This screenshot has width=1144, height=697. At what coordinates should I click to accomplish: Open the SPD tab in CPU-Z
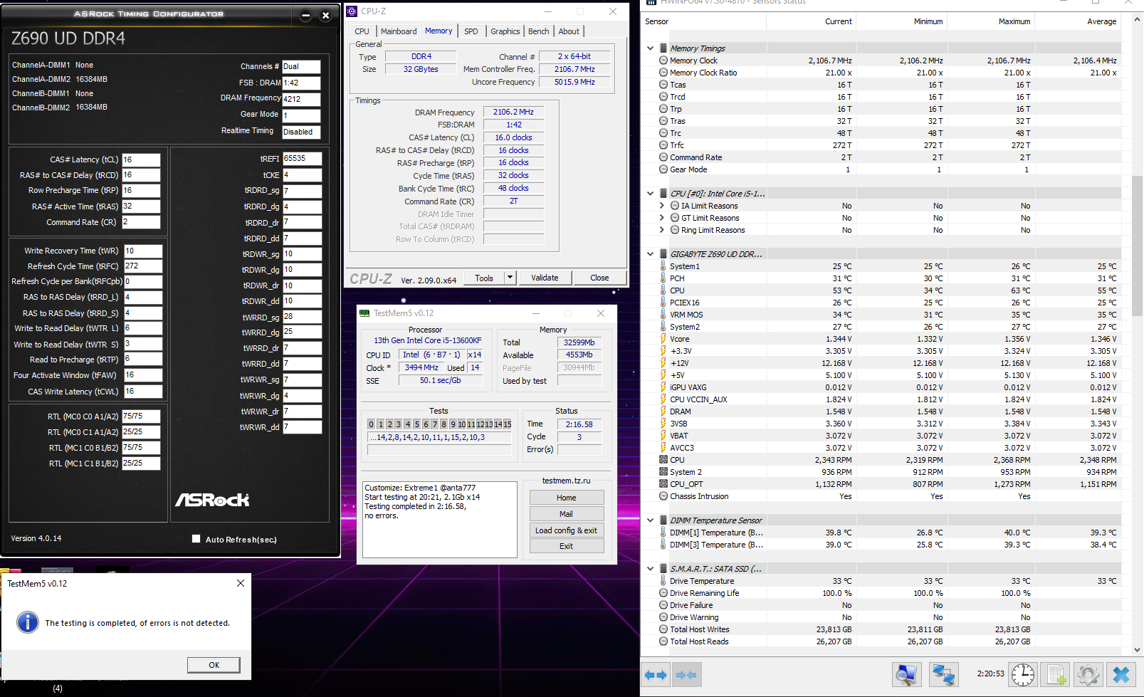[x=471, y=31]
